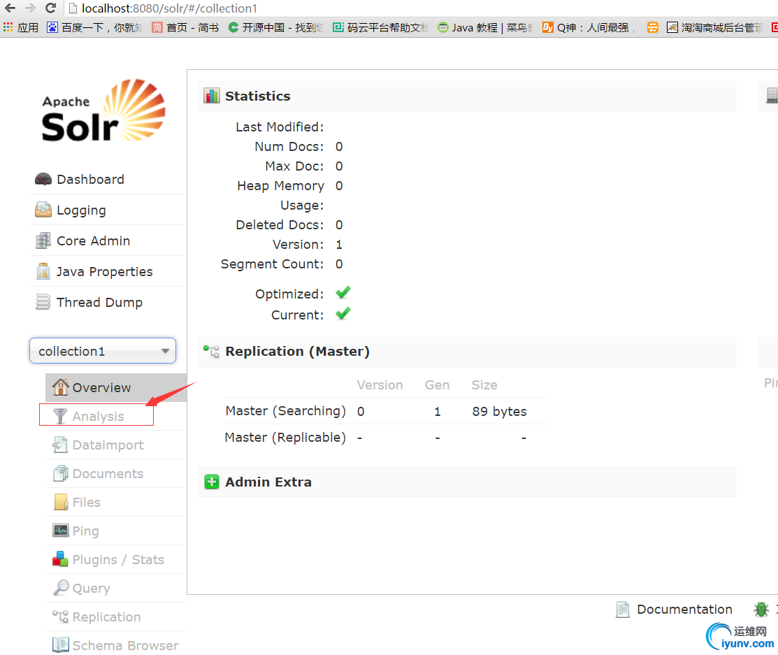Click the Core Admin server icon

43,240
